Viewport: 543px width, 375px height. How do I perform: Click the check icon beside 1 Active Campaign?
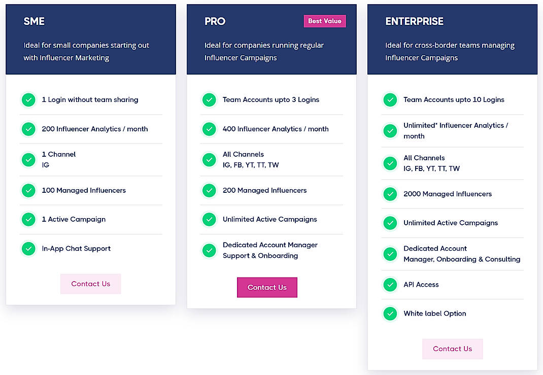(x=28, y=219)
